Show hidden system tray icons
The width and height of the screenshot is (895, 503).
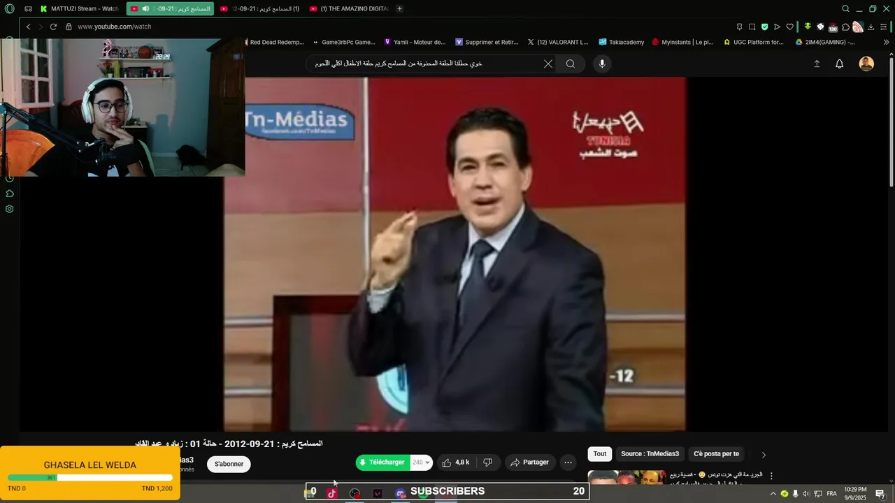tap(773, 493)
